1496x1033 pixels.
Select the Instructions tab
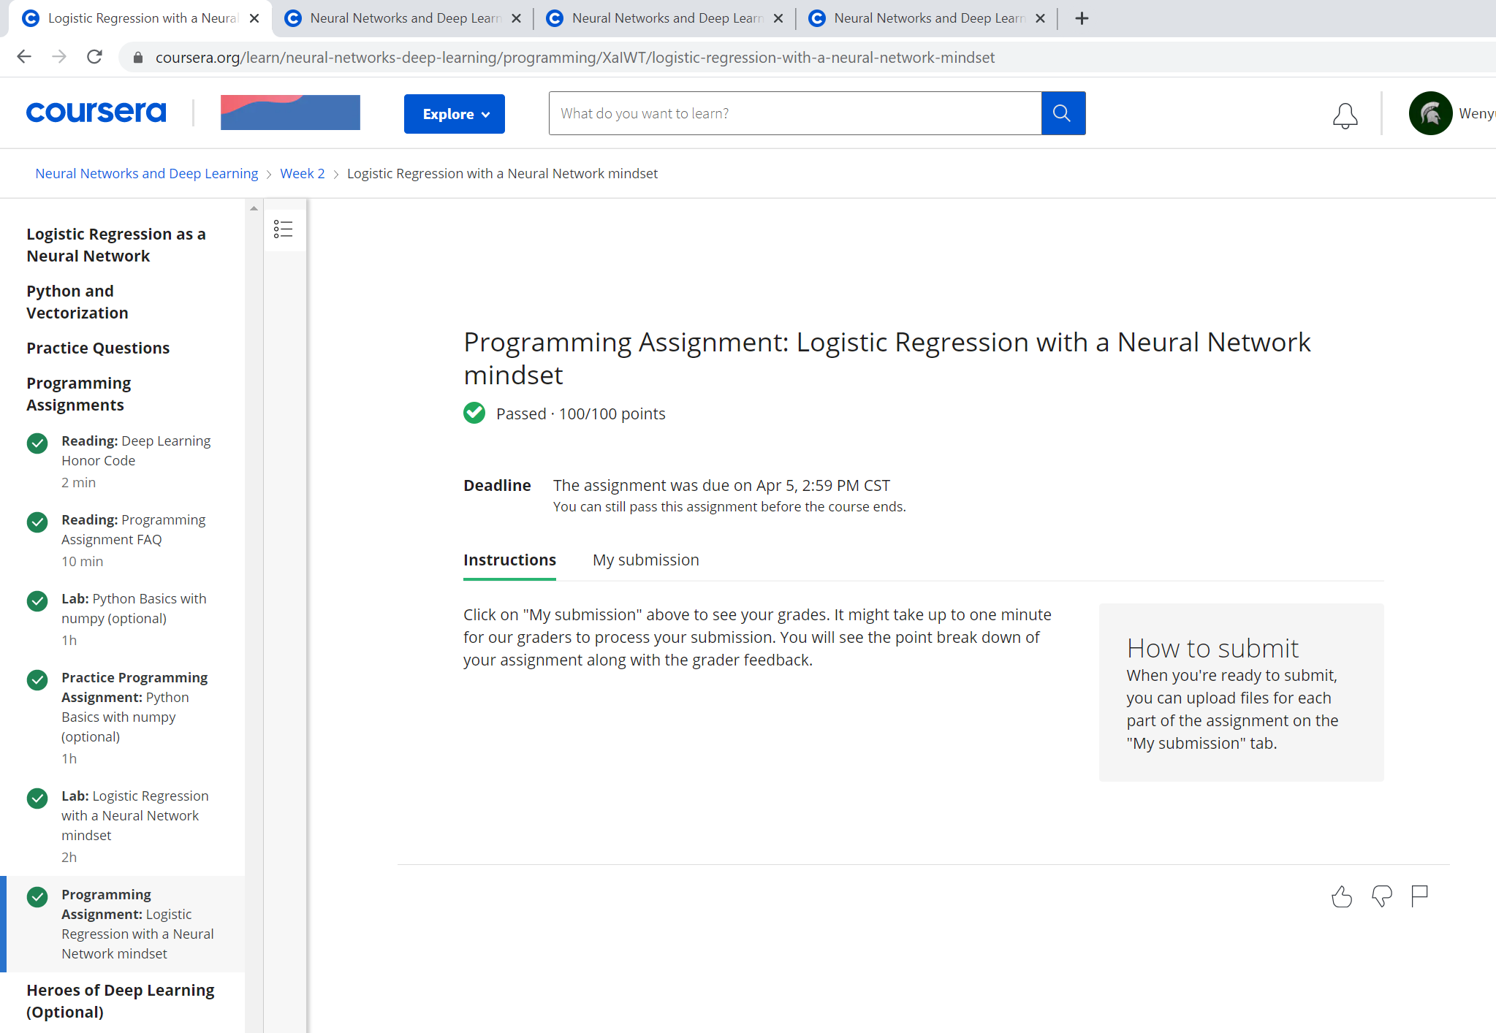[x=509, y=560]
